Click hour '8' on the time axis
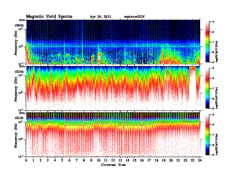The width and height of the screenshot is (238, 184). (x=84, y=161)
